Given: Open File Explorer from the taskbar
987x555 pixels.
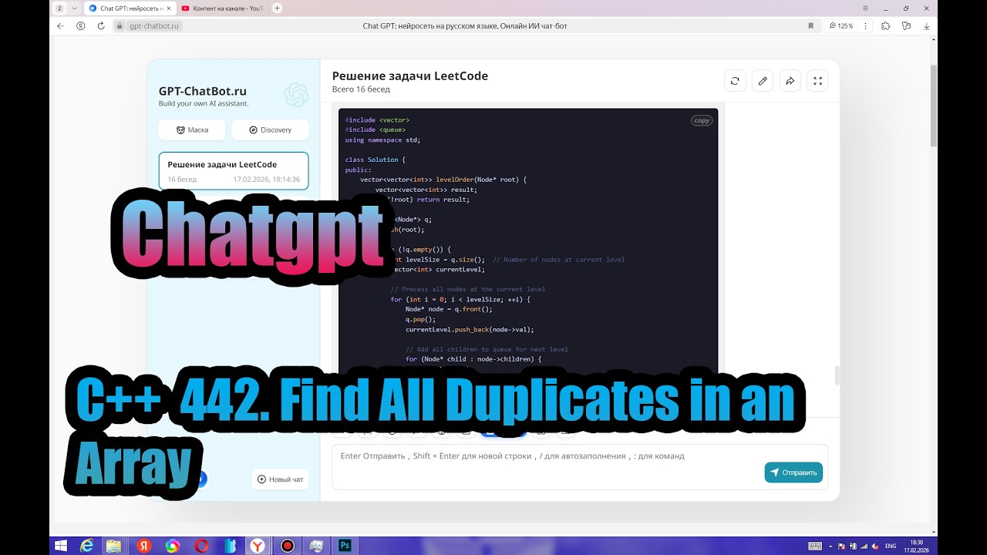Looking at the screenshot, I should (113, 546).
